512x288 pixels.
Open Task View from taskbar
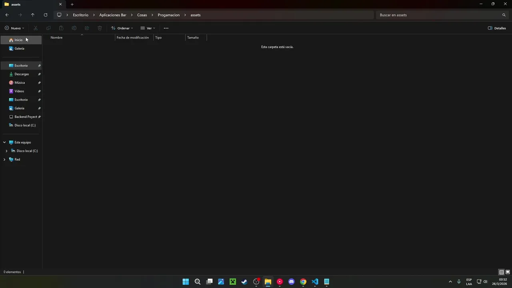[209, 282]
